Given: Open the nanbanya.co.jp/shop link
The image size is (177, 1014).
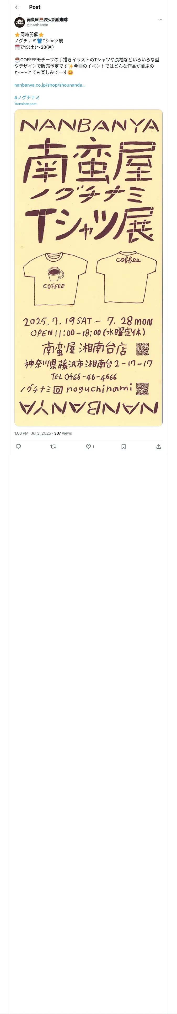Looking at the screenshot, I should (50, 85).
